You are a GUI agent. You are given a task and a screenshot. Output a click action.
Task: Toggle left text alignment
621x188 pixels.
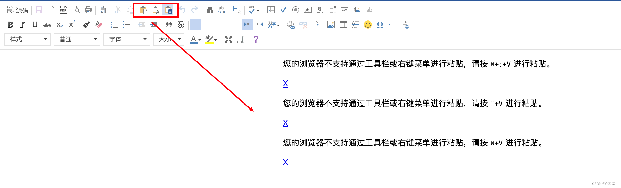[x=195, y=25]
